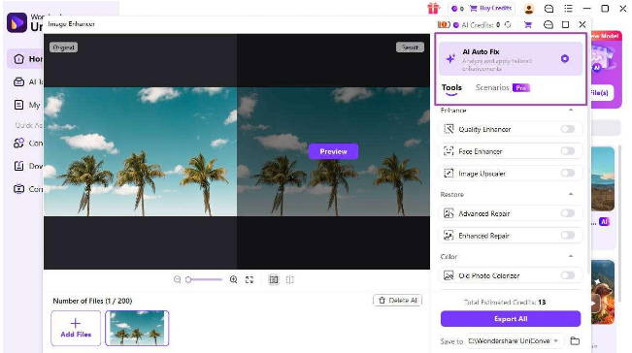Select the AI Auto Fix radio button
This screenshot has width=632, height=353.
click(565, 59)
